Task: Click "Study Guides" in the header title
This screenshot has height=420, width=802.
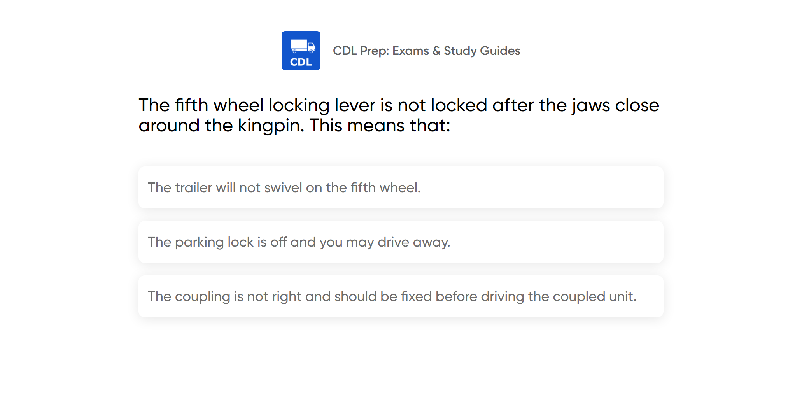Action: coord(482,51)
